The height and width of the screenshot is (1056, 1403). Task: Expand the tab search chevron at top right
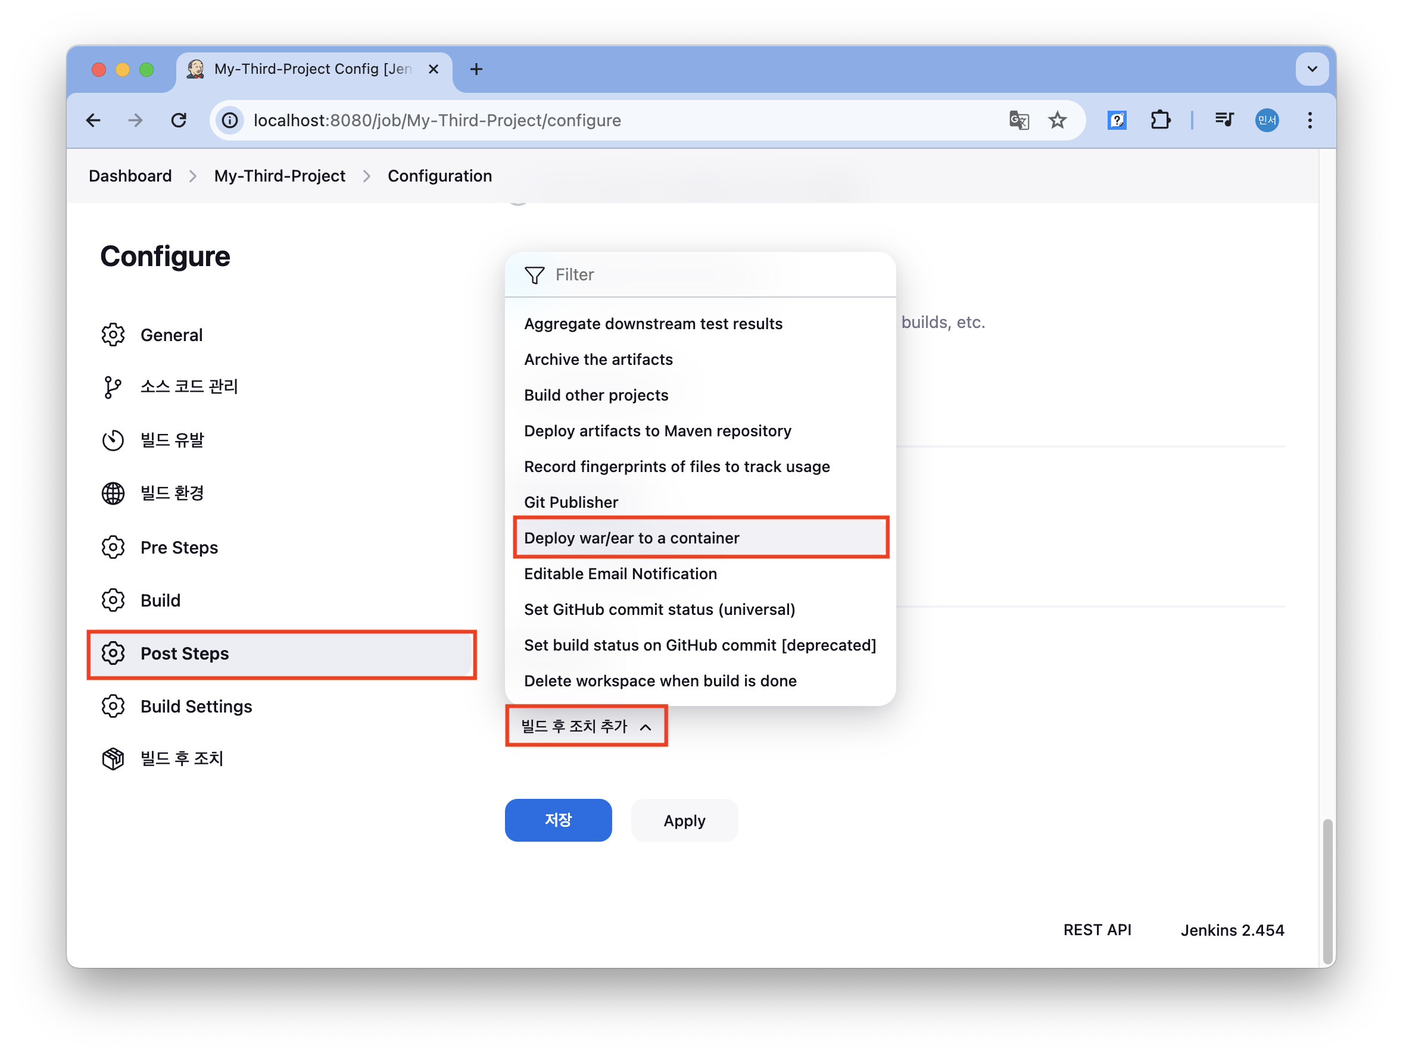point(1312,69)
